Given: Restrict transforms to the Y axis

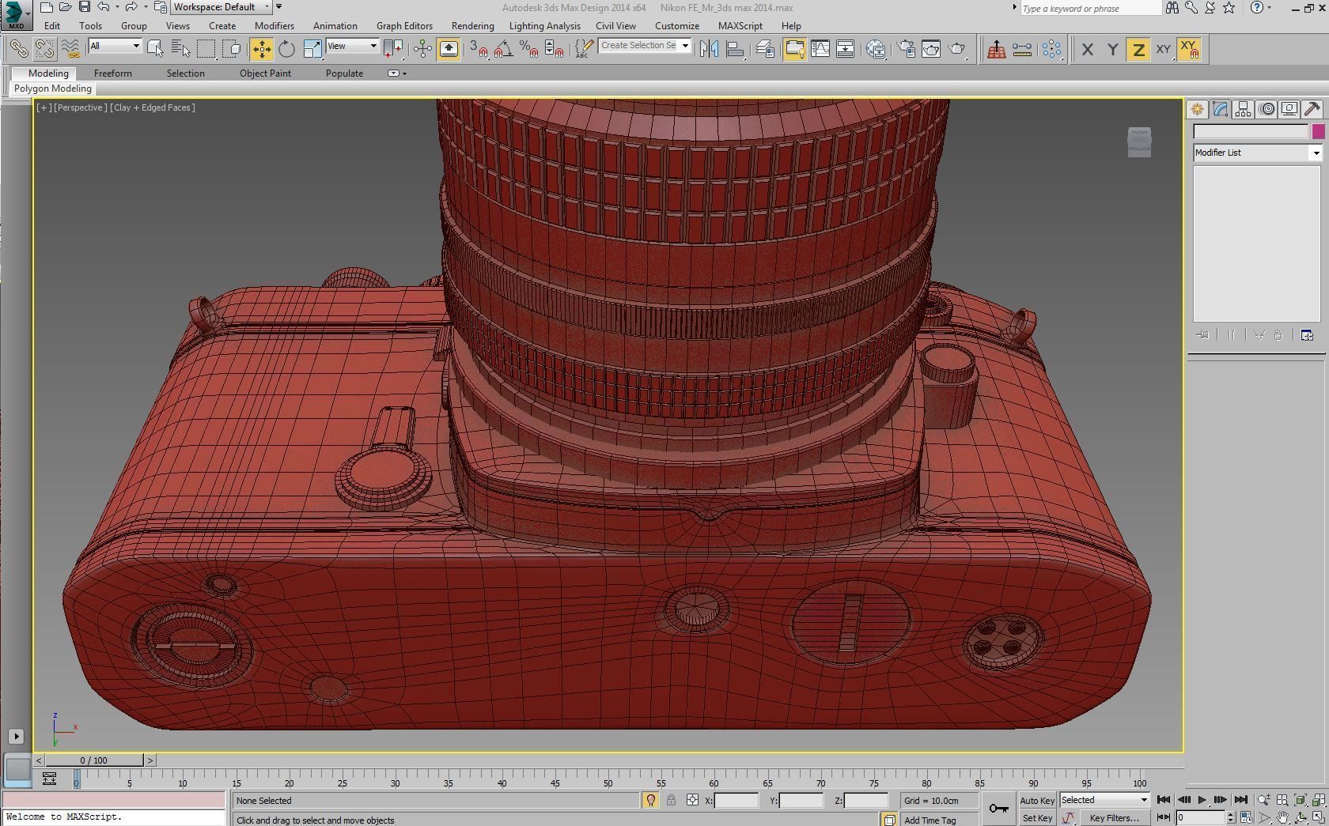Looking at the screenshot, I should click(1112, 49).
